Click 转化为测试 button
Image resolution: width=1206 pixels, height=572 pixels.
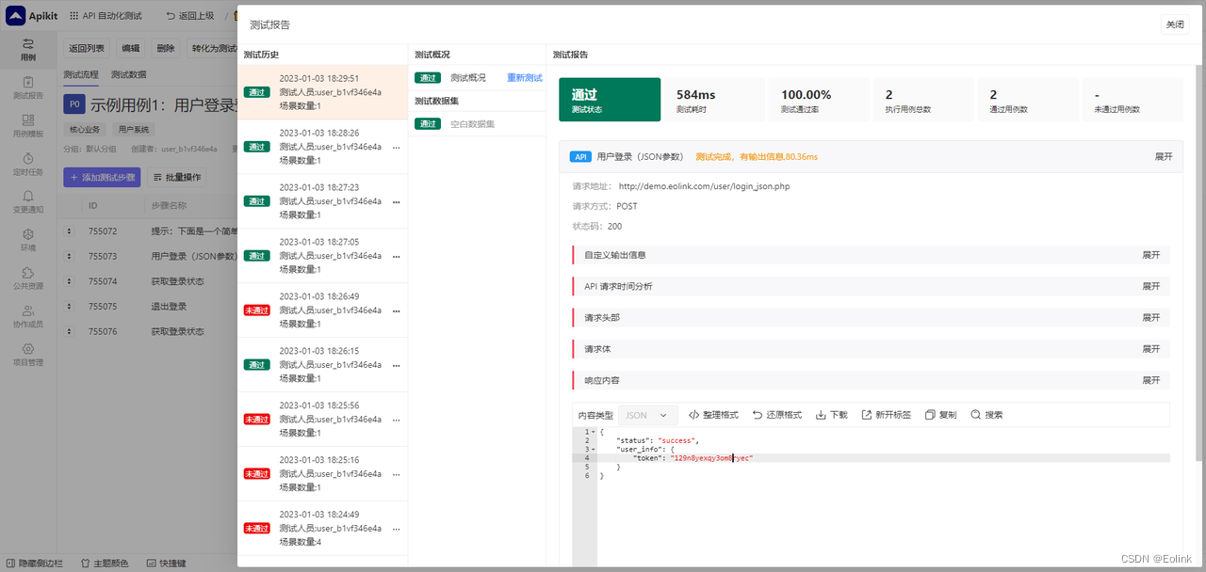pyautogui.click(x=213, y=48)
